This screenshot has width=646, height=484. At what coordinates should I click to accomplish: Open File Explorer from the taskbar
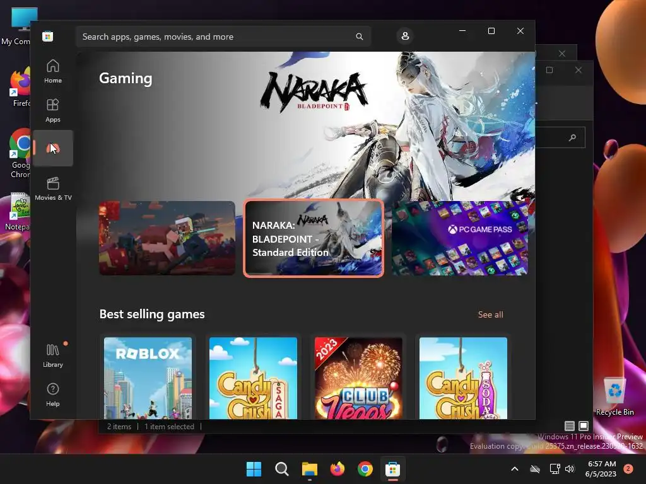(309, 469)
